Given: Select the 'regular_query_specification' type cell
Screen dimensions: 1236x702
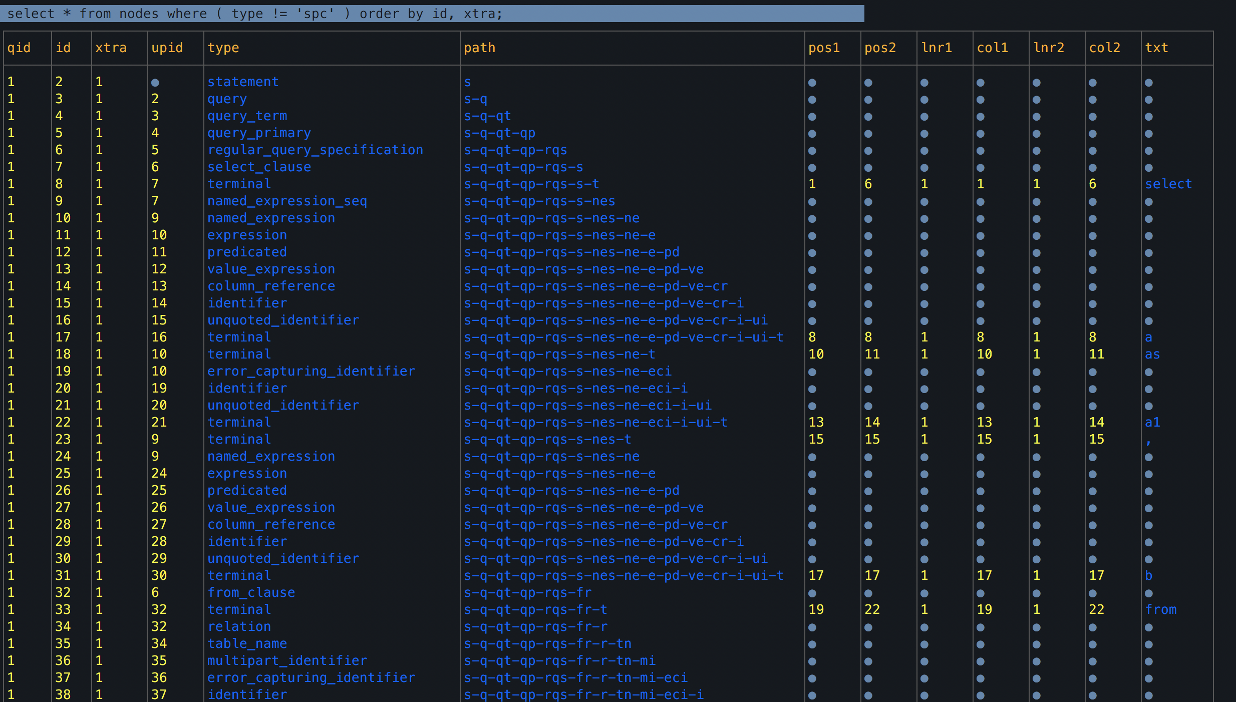Looking at the screenshot, I should (315, 150).
